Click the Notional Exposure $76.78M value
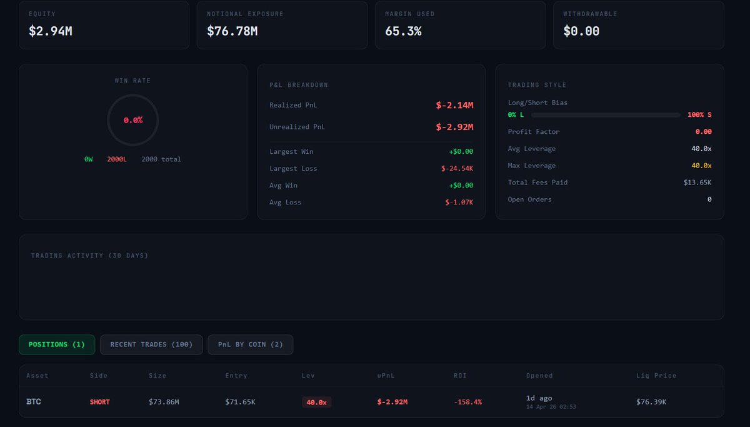750x427 pixels. pos(232,31)
